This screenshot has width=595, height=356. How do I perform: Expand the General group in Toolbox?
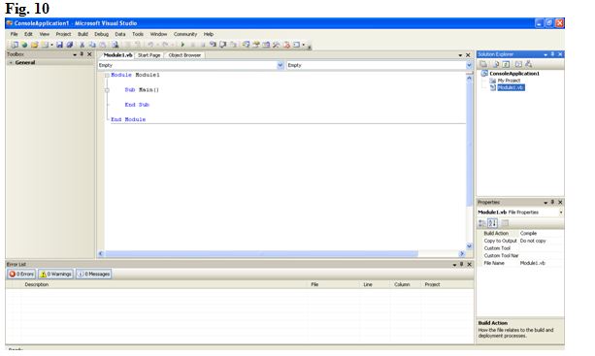click(x=11, y=62)
